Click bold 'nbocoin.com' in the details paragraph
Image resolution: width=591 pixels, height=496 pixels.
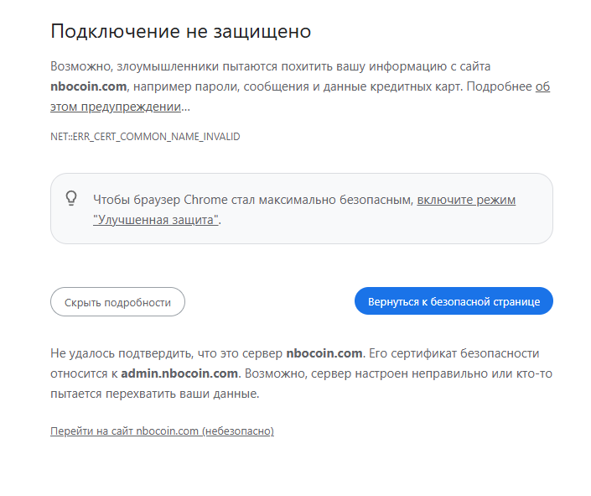click(x=324, y=353)
